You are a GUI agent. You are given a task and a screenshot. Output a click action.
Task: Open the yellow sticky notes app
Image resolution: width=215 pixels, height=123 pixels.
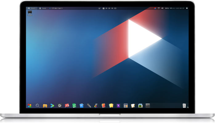(111, 106)
